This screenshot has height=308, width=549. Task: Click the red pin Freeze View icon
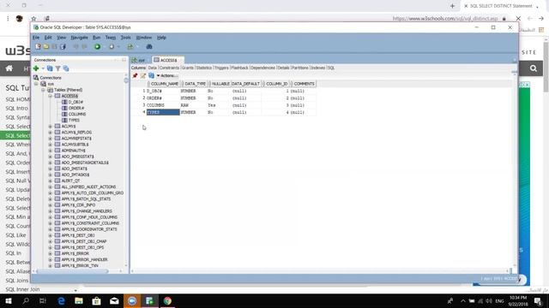(136, 75)
